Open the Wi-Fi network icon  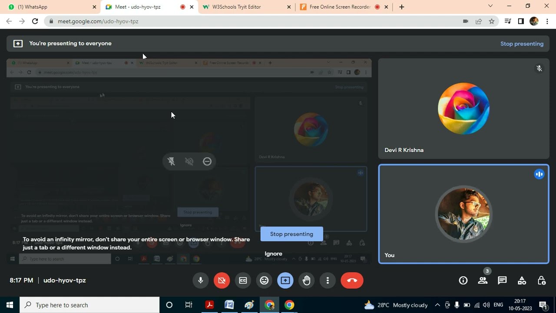click(x=477, y=305)
